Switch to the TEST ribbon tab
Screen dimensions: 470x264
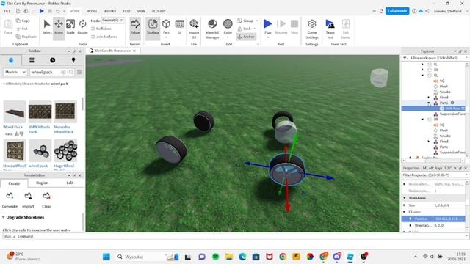pos(126,11)
